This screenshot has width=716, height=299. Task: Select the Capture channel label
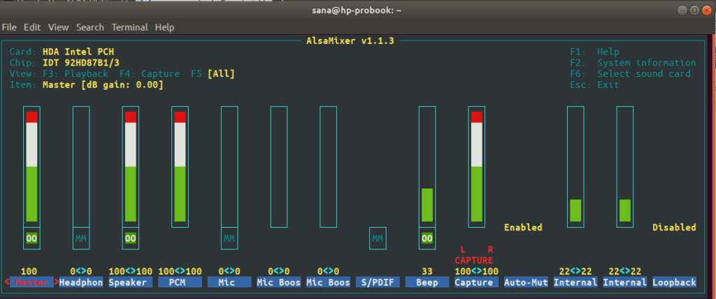(477, 282)
